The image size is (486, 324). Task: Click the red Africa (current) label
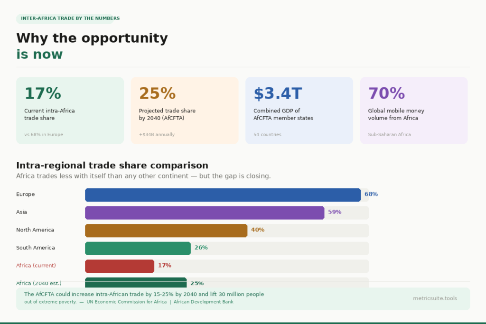point(36,266)
